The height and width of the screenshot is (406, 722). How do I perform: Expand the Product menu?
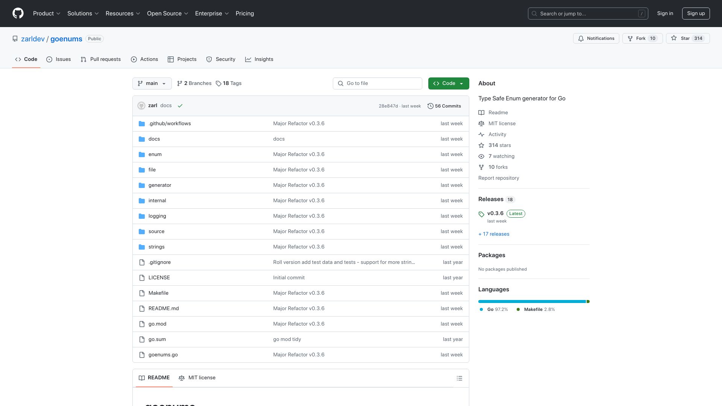coord(47,14)
